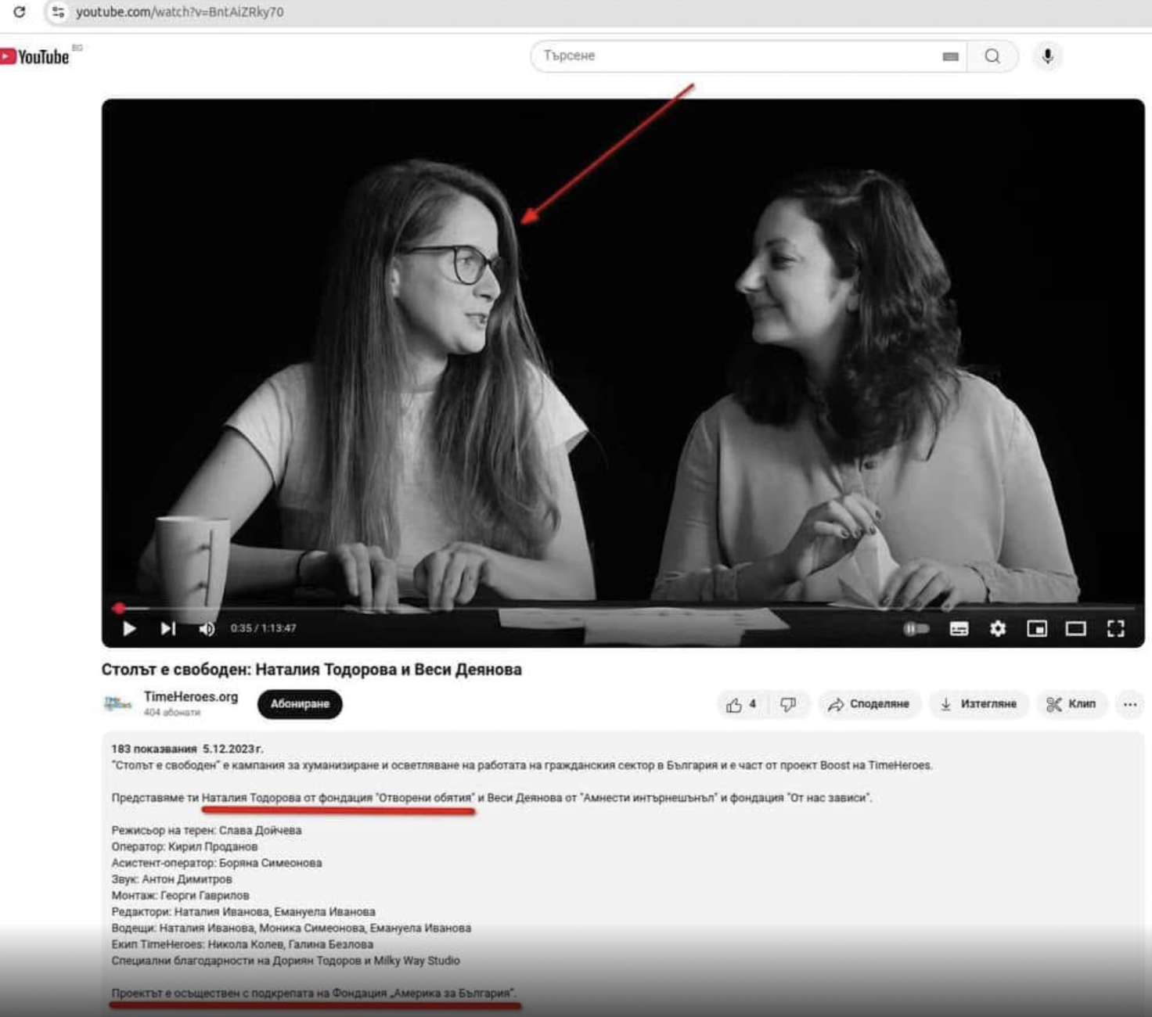Image resolution: width=1152 pixels, height=1017 pixels.
Task: Click the 183 показвания view count text
Action: 154,749
